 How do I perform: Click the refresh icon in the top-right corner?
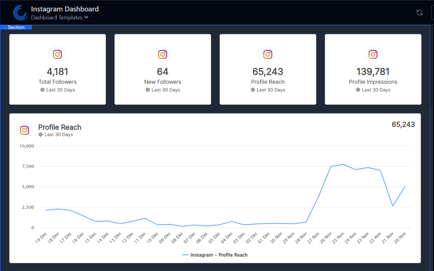pyautogui.click(x=419, y=12)
